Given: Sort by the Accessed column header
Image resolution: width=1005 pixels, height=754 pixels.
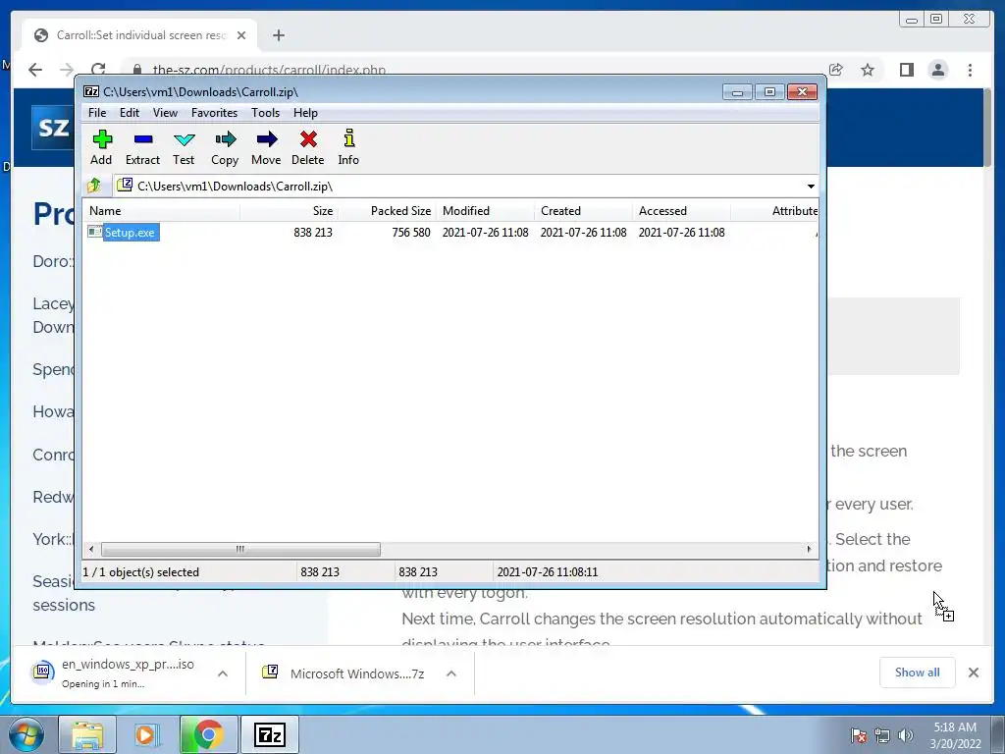Looking at the screenshot, I should [x=681, y=211].
